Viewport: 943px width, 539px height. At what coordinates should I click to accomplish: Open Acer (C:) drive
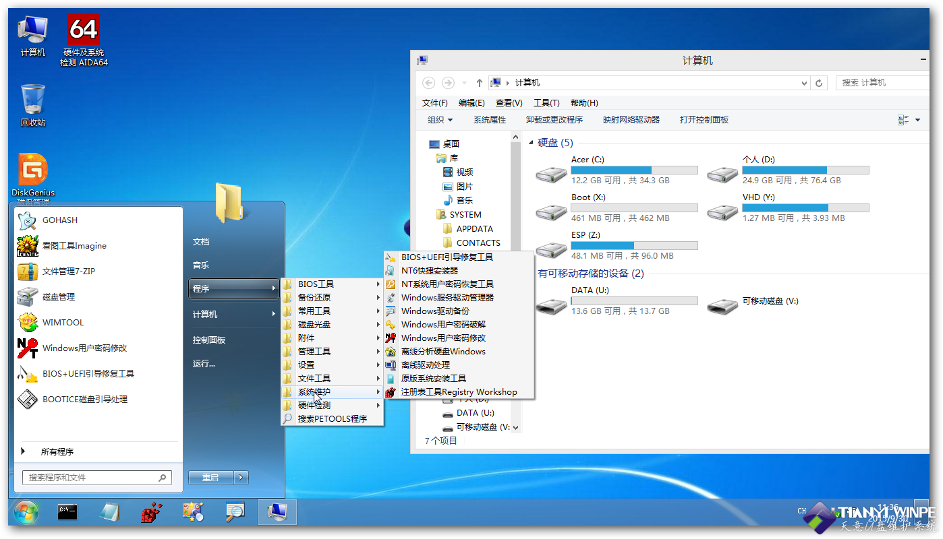[x=617, y=170]
